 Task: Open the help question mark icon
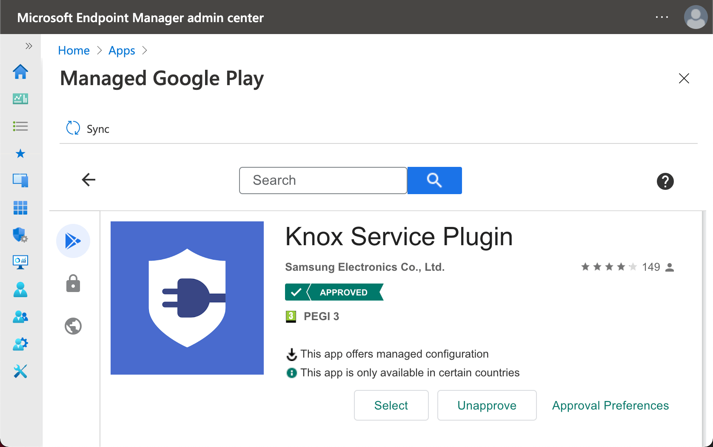[x=665, y=181]
